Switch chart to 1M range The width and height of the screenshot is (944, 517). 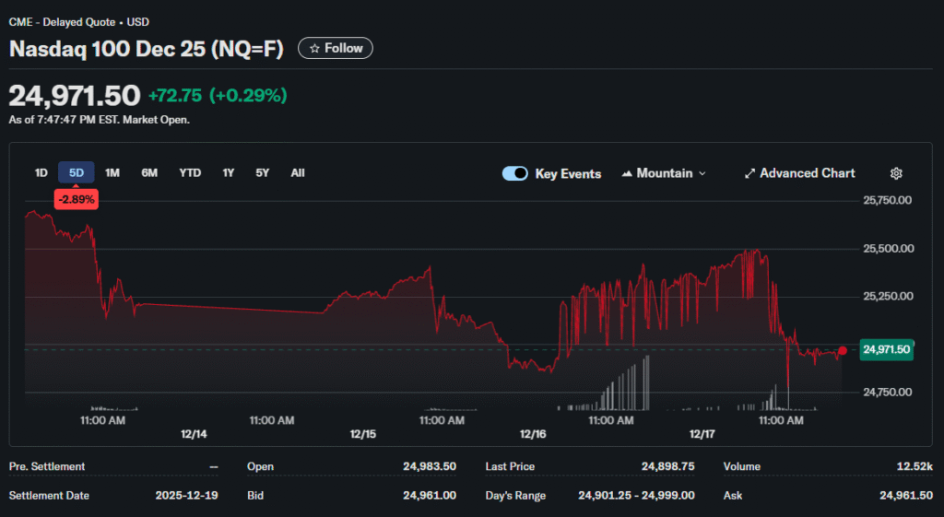(x=112, y=172)
